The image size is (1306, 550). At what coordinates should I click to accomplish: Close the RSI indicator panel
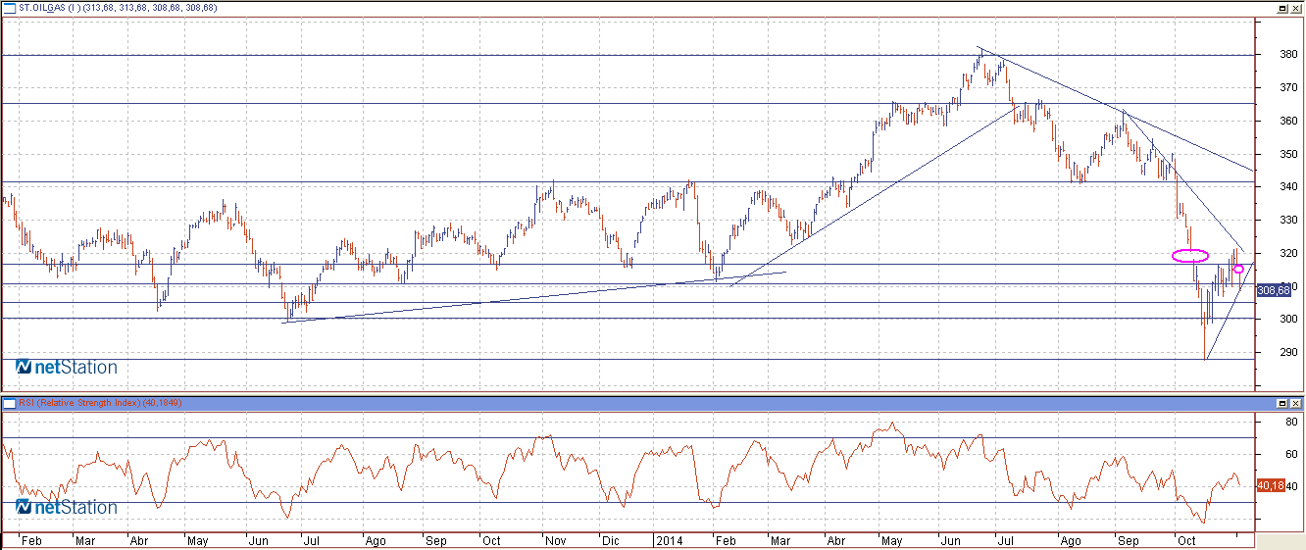[x=1296, y=403]
